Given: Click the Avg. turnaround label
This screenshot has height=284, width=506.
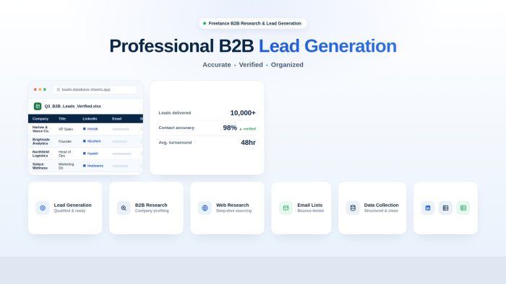Looking at the screenshot, I should (175, 143).
